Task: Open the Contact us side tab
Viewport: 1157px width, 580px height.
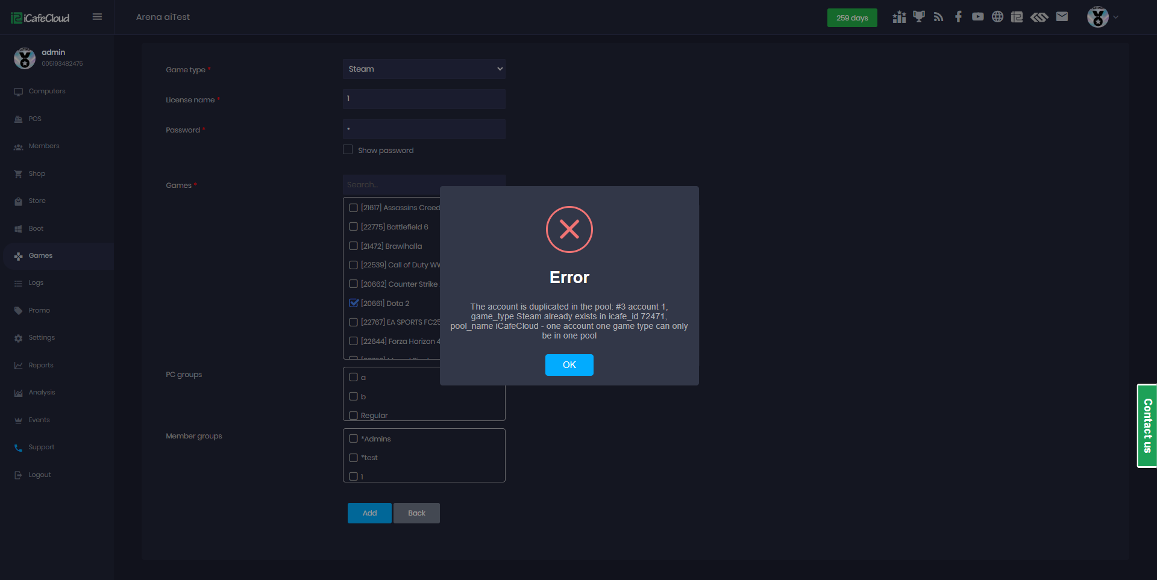Action: coord(1147,426)
